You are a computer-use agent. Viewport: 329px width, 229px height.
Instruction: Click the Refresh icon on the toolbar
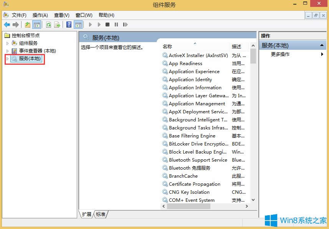click(48, 25)
